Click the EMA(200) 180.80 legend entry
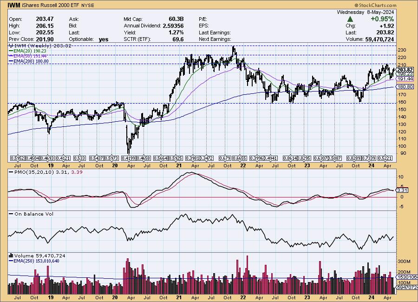 coord(28,61)
